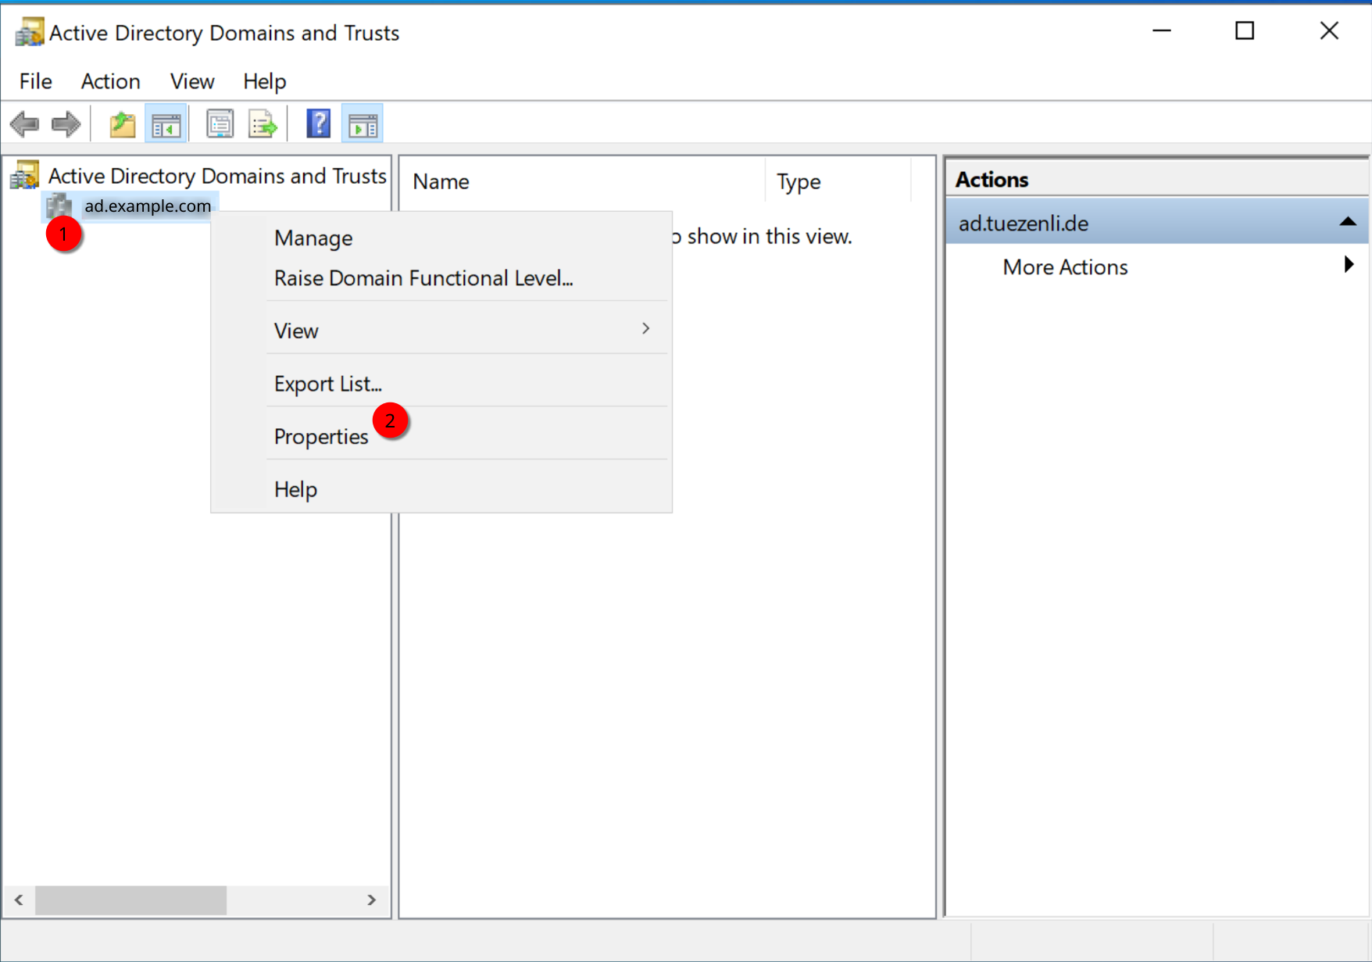Viewport: 1372px width, 962px height.
Task: Click the tree pane scroll right arrow
Action: click(x=371, y=900)
